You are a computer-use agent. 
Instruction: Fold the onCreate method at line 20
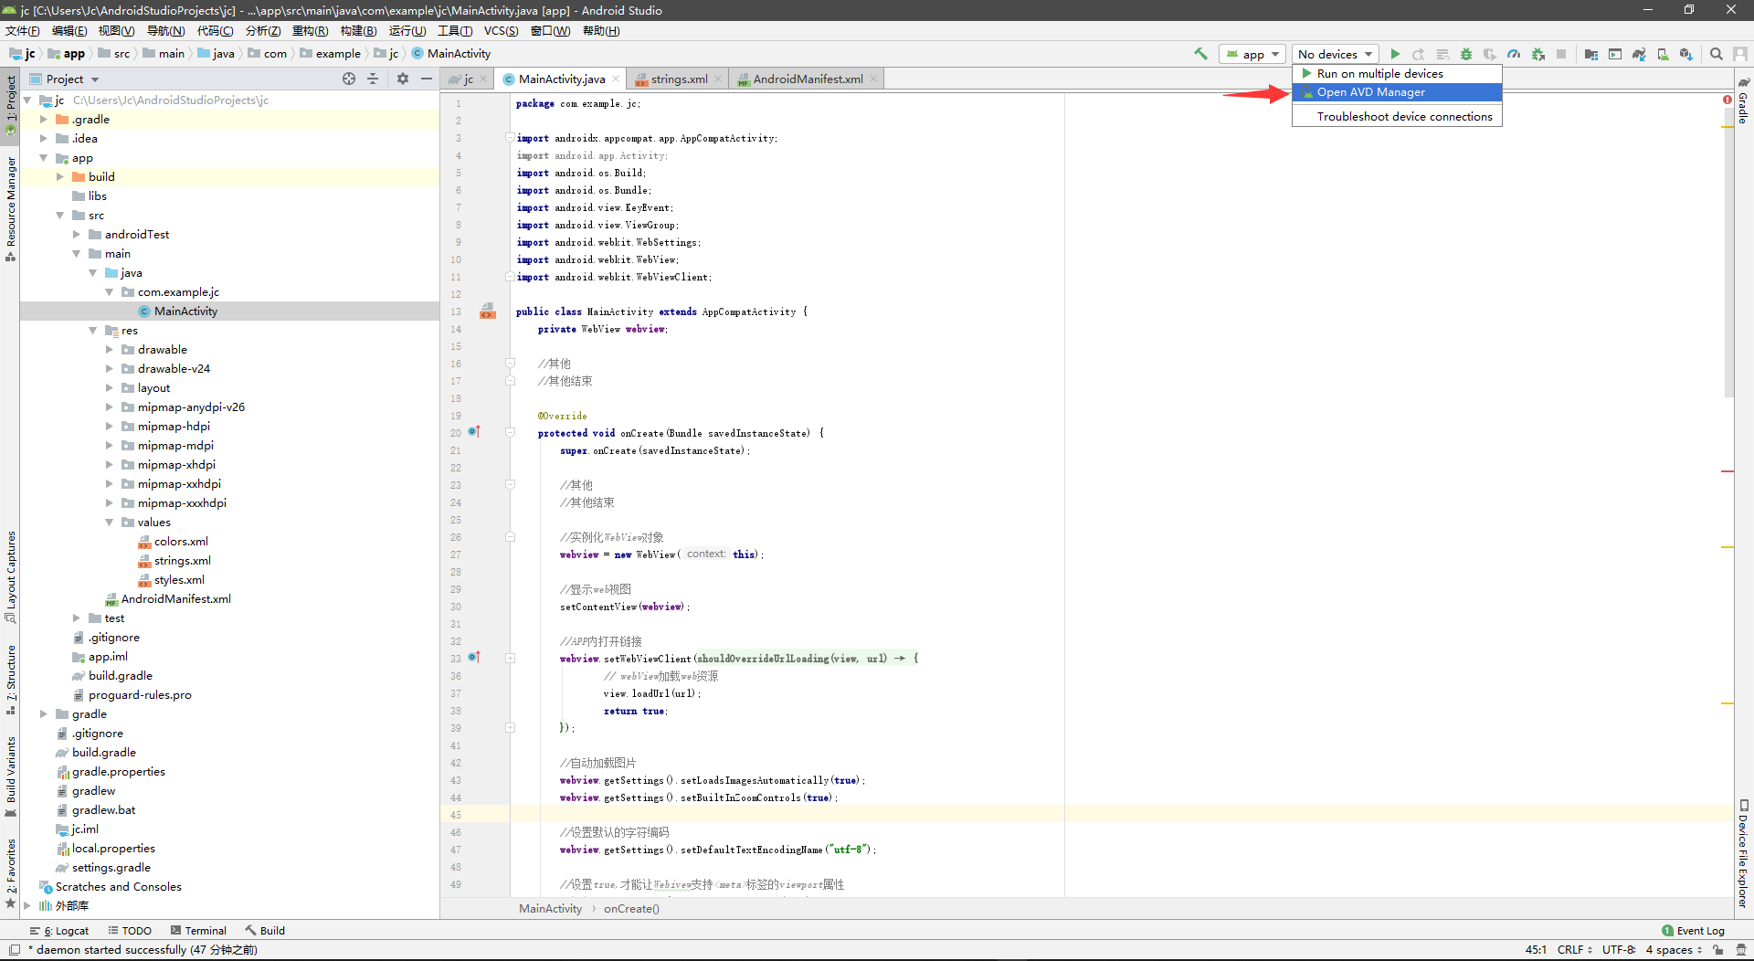511,432
